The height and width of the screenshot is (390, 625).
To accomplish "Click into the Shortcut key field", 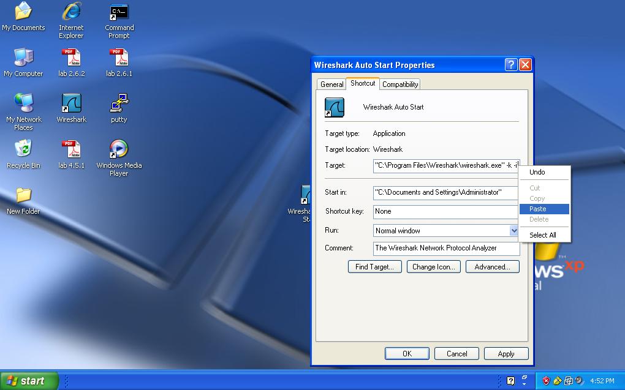I will [446, 212].
